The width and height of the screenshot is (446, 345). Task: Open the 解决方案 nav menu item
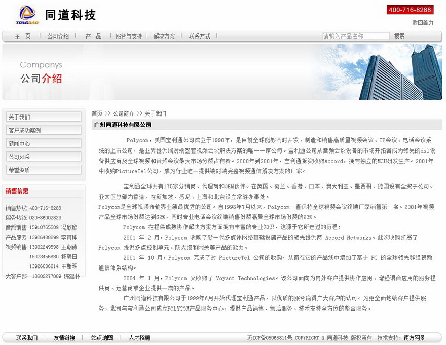tap(164, 36)
